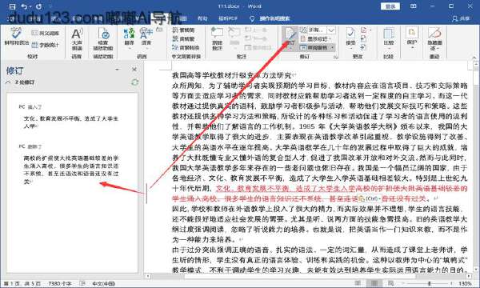Open the 福昕PDF ribbon tab
This screenshot has width=480, height=288.
coord(228,18)
